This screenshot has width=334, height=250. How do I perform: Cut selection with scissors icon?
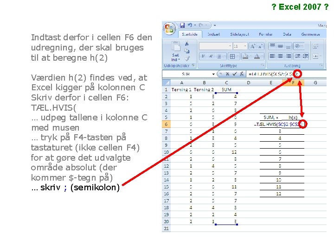click(x=187, y=44)
